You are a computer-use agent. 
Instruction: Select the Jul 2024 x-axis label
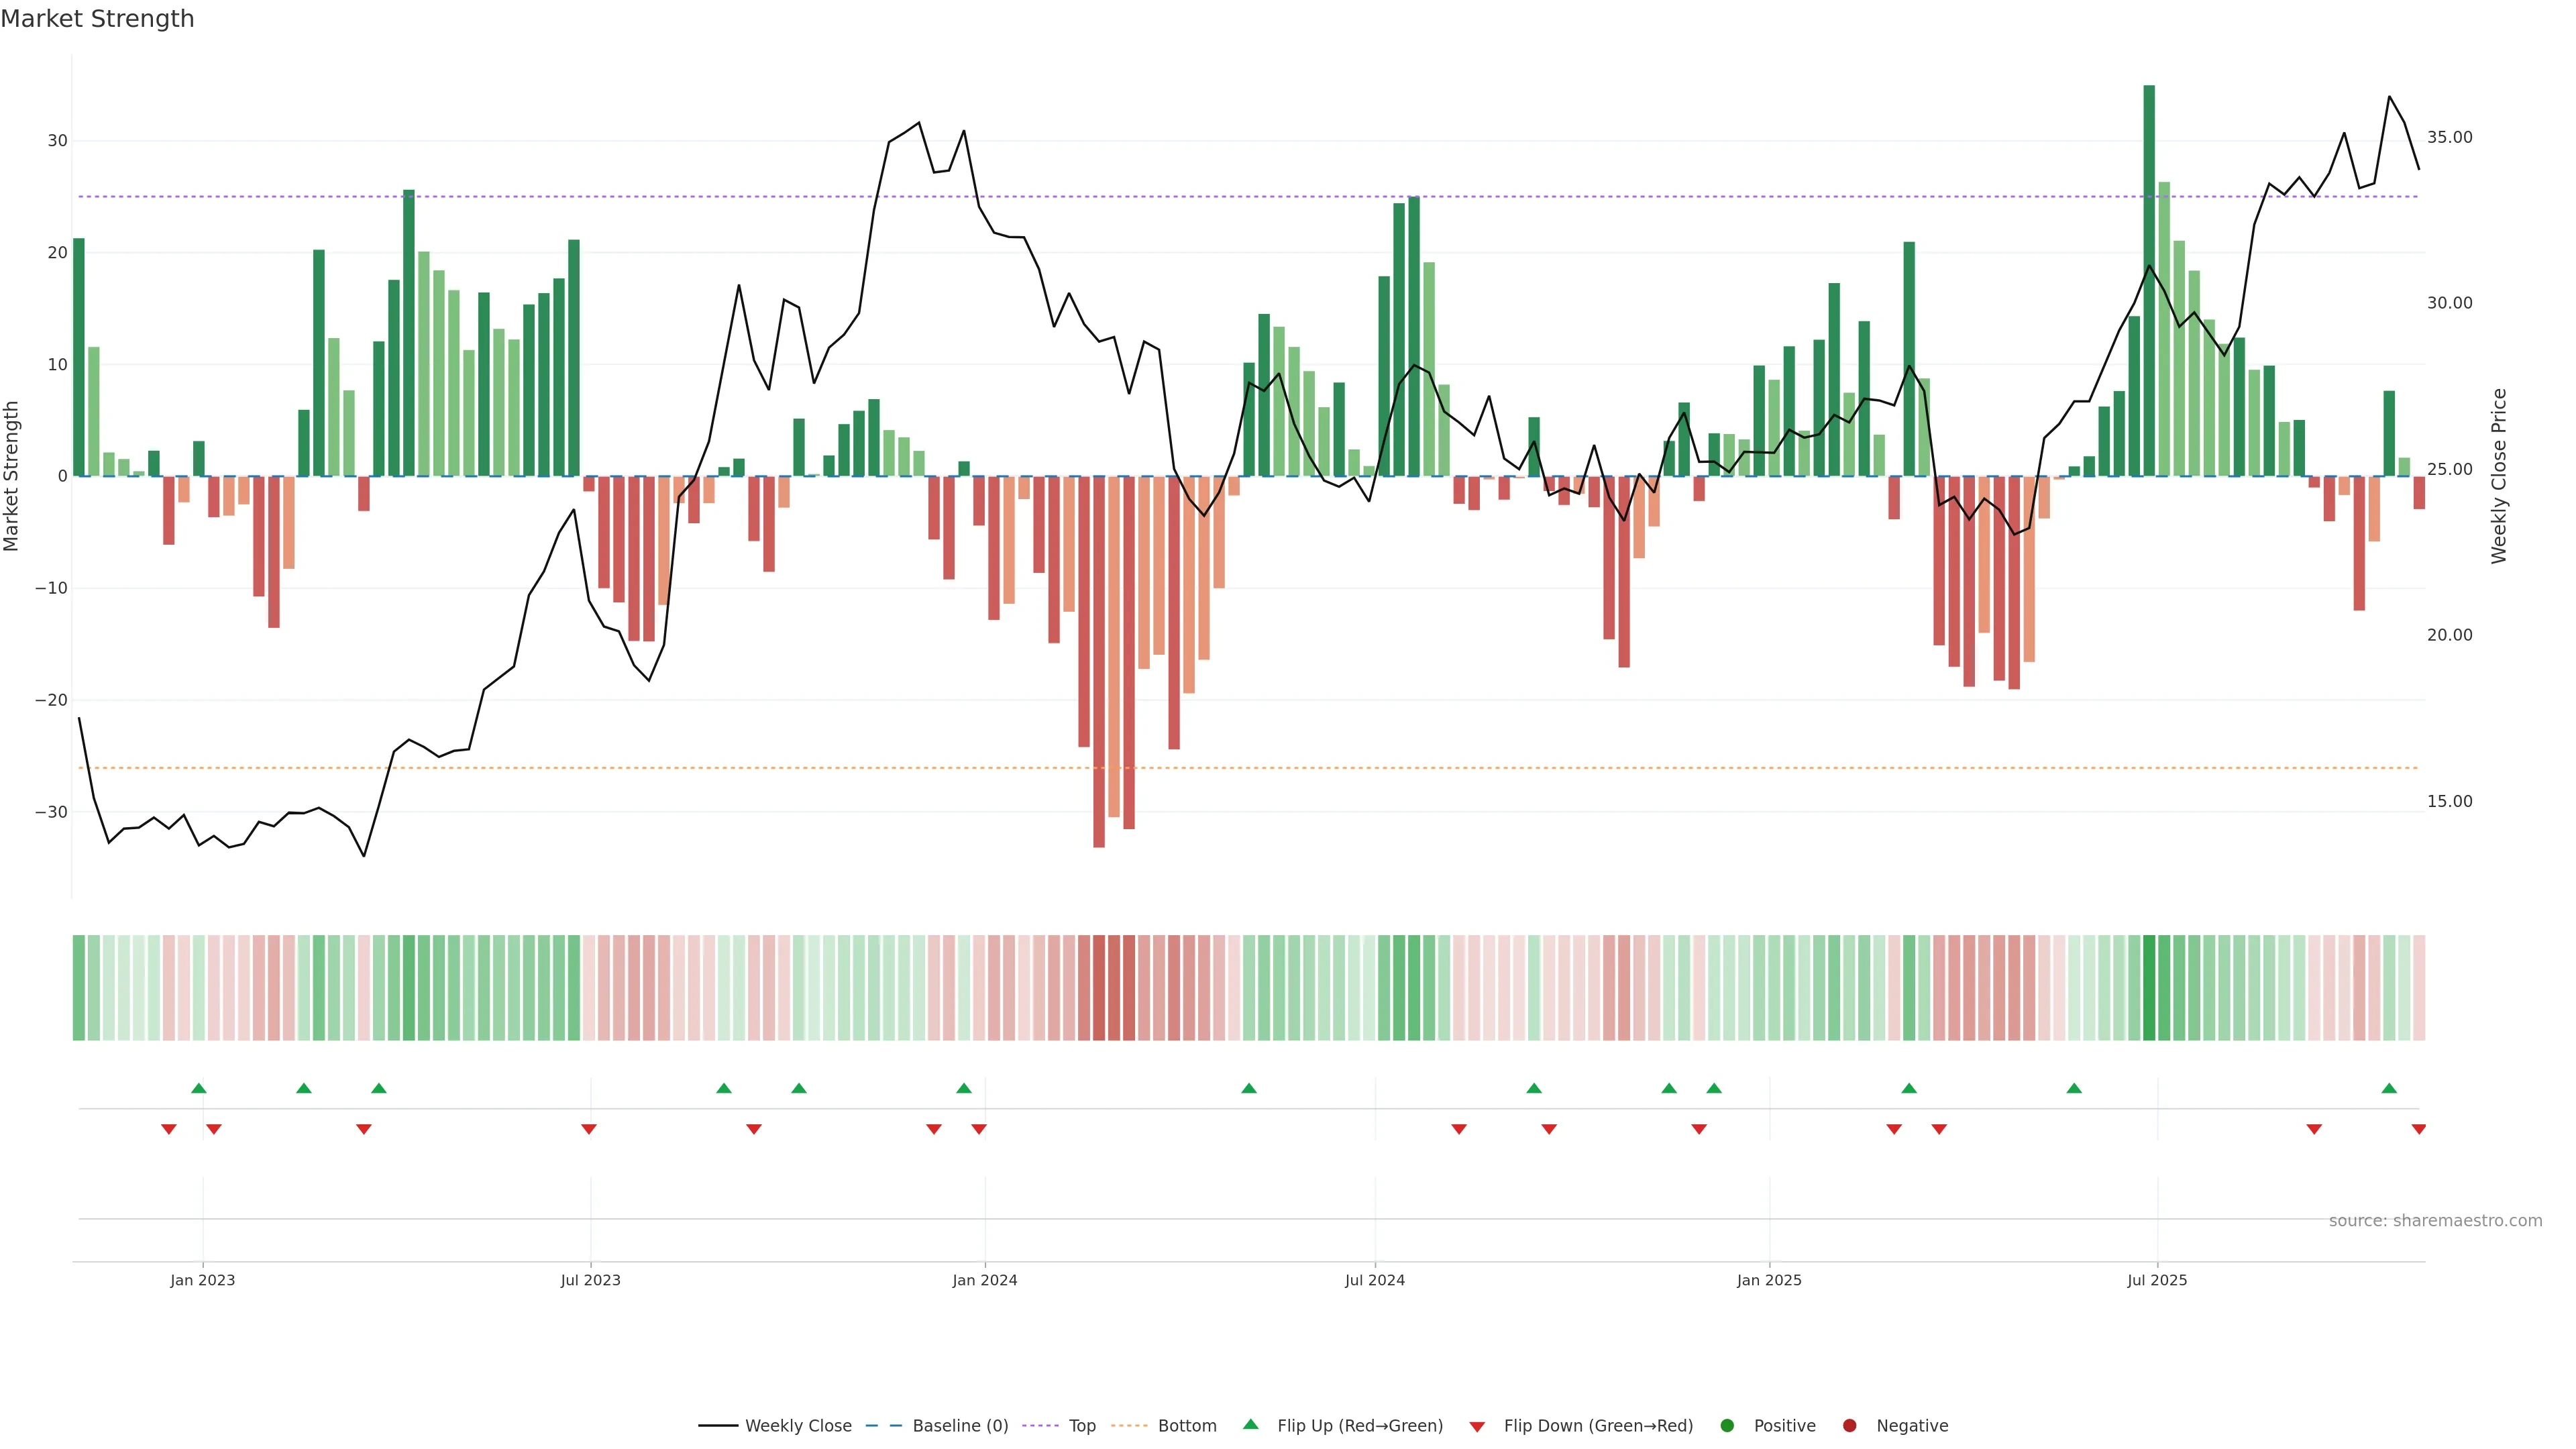tap(1374, 1280)
